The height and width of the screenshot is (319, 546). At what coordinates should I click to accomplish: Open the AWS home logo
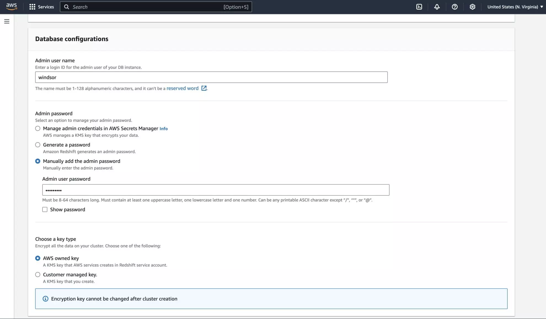[12, 7]
